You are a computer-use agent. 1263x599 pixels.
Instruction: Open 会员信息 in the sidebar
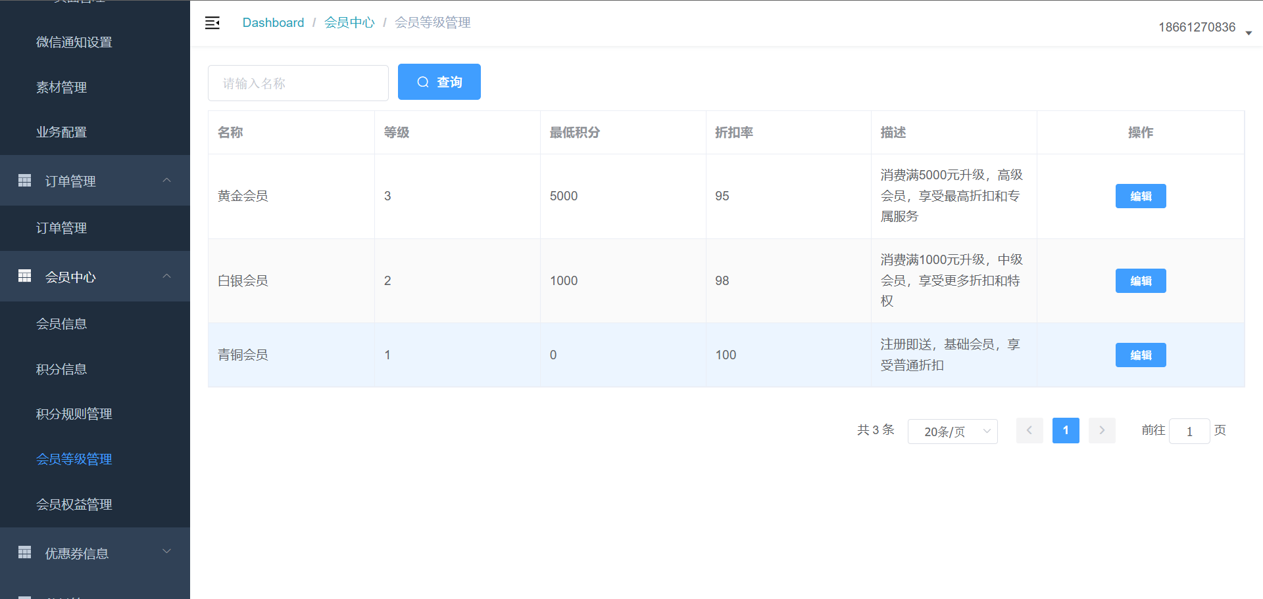61,324
